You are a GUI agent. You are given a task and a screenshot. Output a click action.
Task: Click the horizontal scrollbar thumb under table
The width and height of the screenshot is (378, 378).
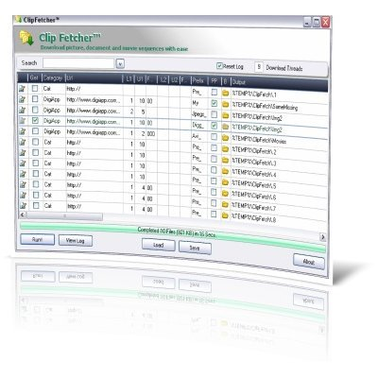tap(64, 216)
